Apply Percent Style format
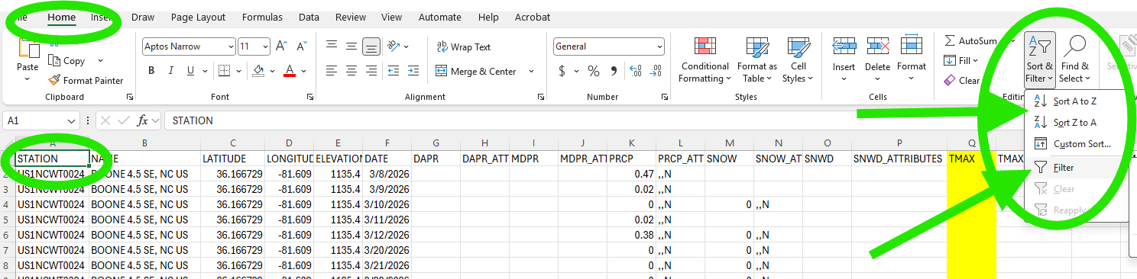 [594, 71]
